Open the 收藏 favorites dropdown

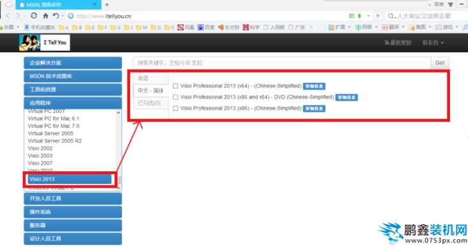(x=10, y=27)
